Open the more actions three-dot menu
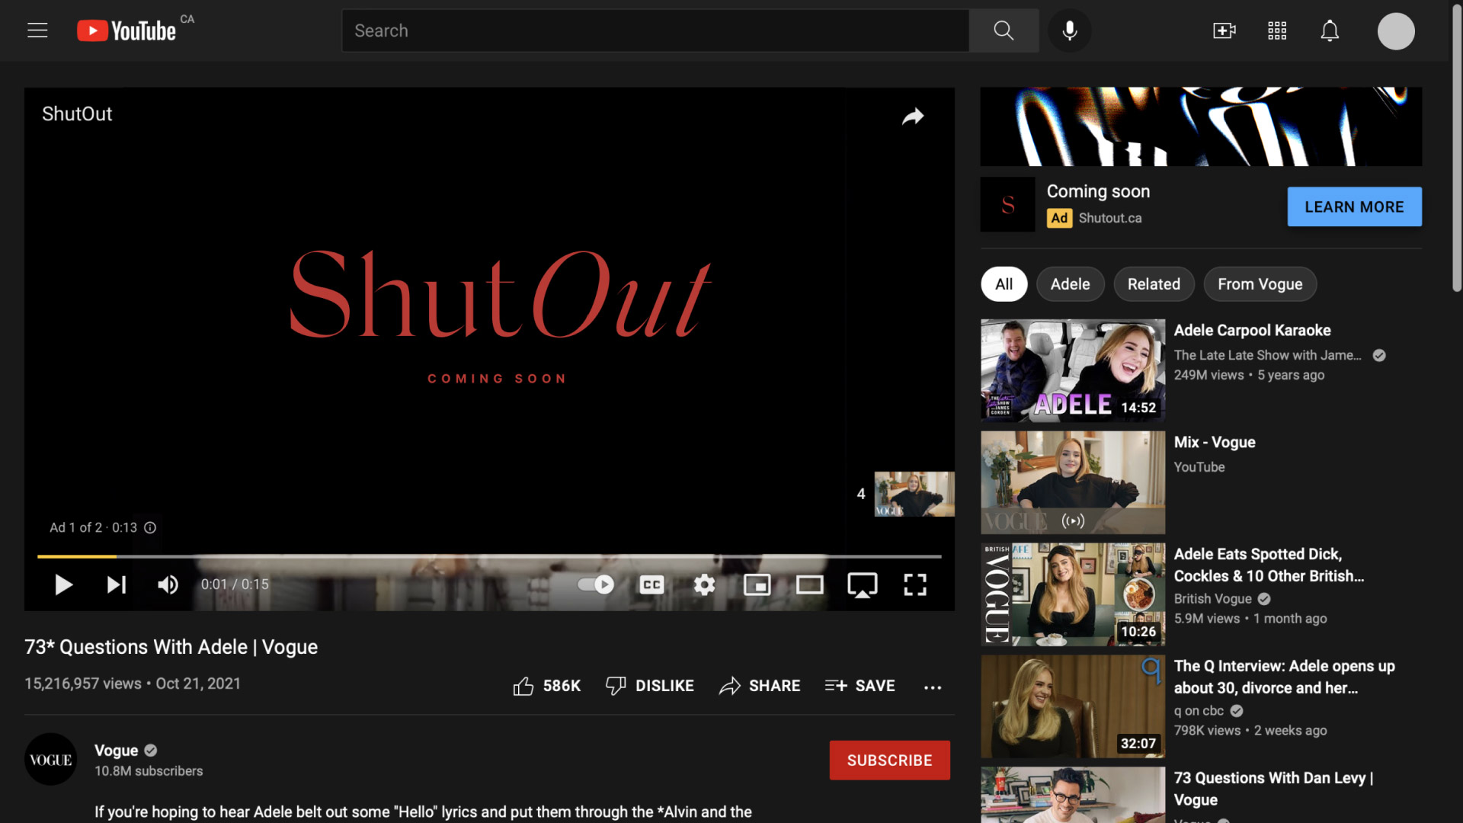The width and height of the screenshot is (1463, 823). (x=933, y=687)
